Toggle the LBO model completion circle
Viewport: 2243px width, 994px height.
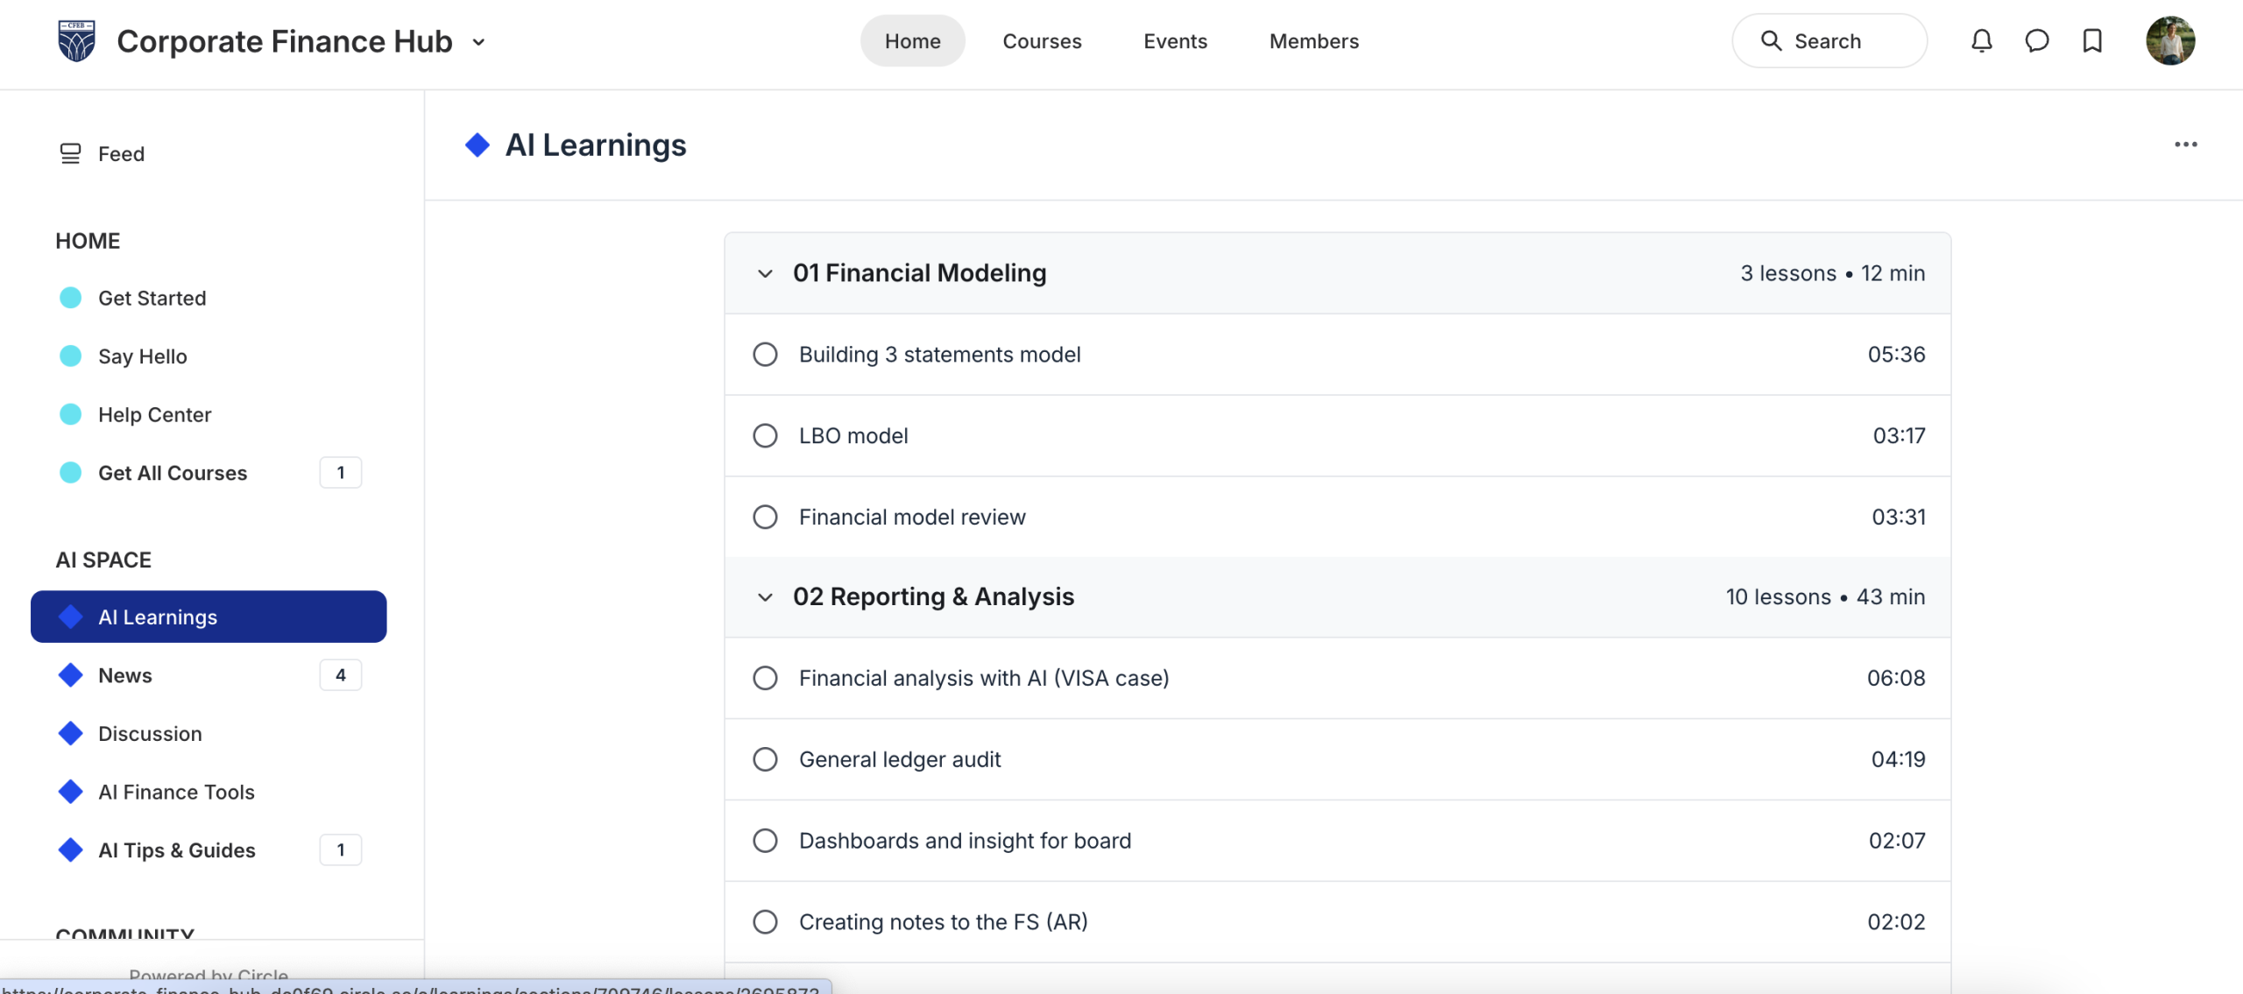click(765, 436)
